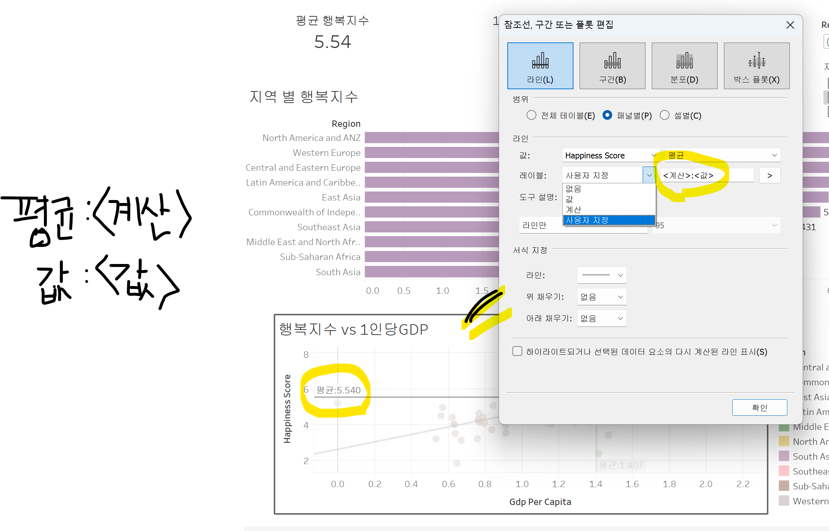Click the 확인 button
Viewport: 829px width, 531px height.
point(759,408)
